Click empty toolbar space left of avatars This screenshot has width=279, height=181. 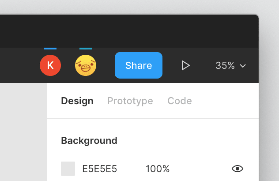[x=18, y=65]
